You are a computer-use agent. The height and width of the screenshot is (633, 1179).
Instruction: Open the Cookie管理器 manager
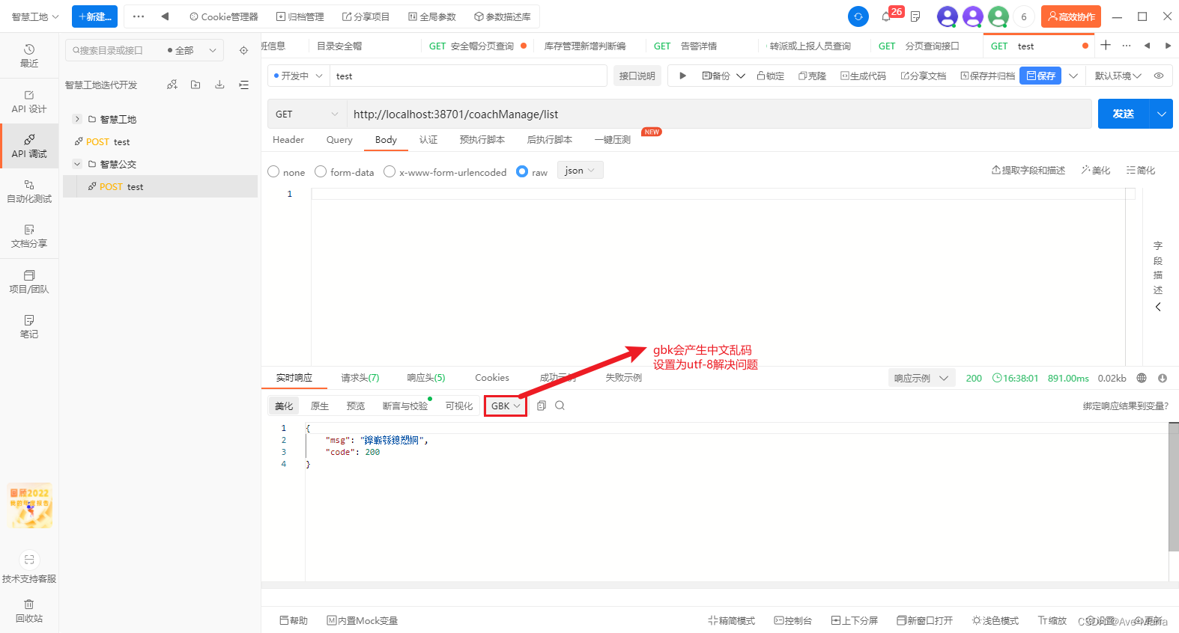click(223, 16)
